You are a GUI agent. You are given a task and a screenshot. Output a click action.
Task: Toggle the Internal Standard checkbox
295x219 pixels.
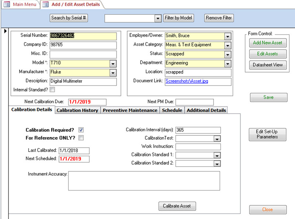[52, 90]
